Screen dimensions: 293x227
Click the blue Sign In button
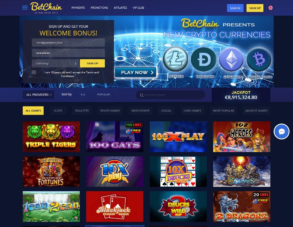point(235,8)
